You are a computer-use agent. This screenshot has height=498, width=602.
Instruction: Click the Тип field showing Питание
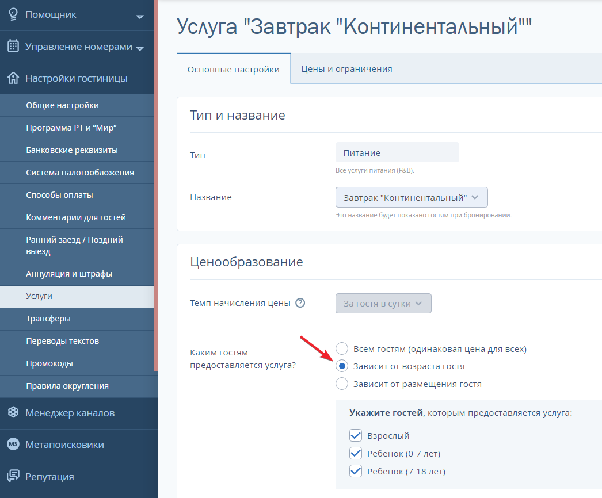point(397,152)
